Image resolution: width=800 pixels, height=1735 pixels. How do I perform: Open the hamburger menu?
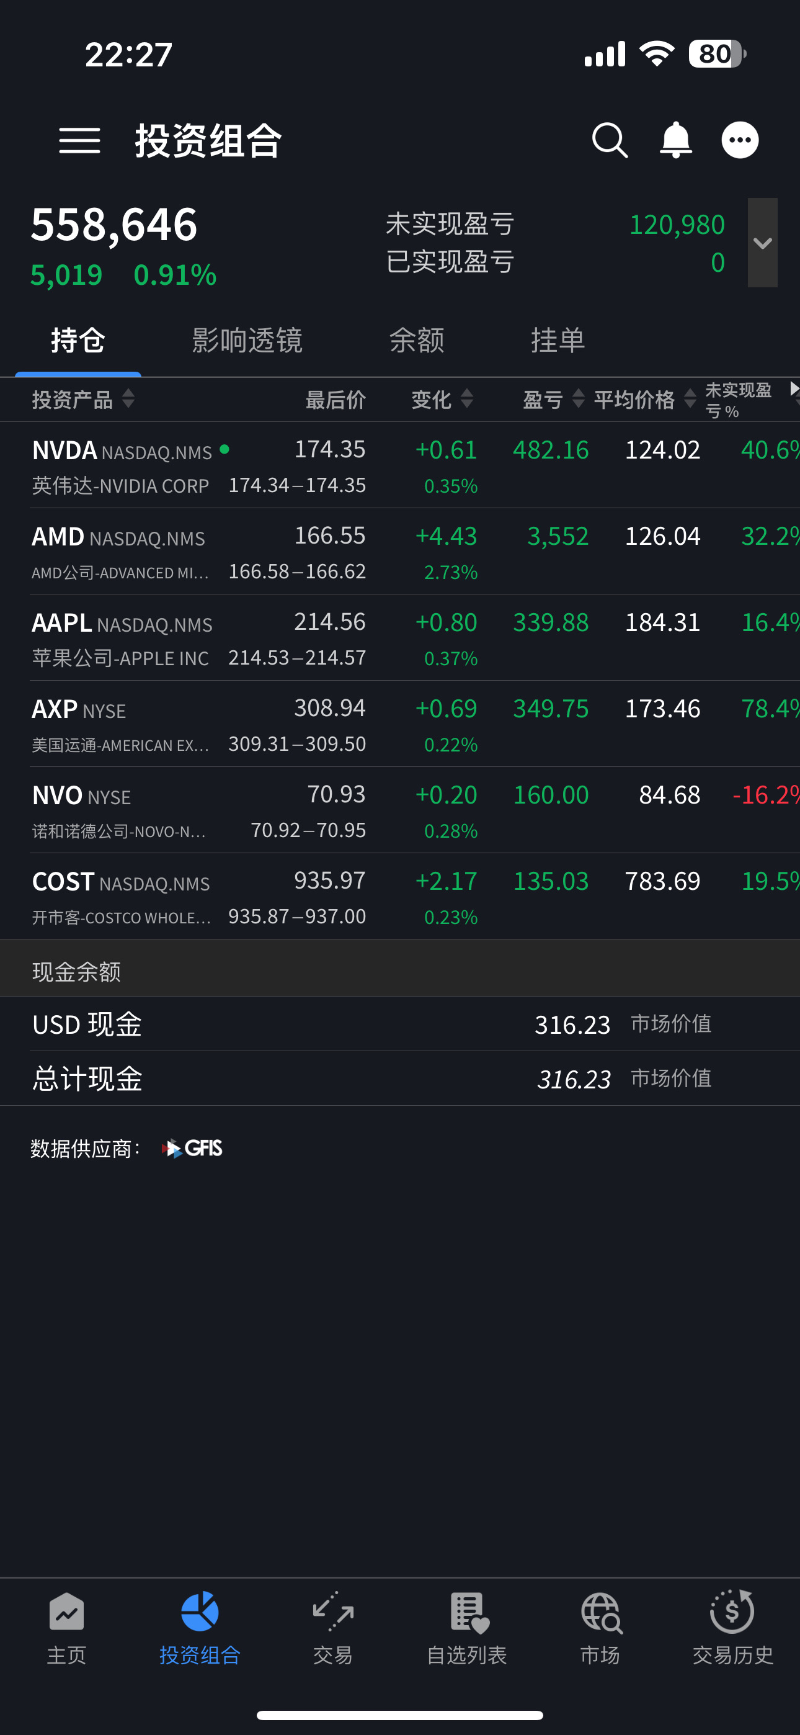79,141
